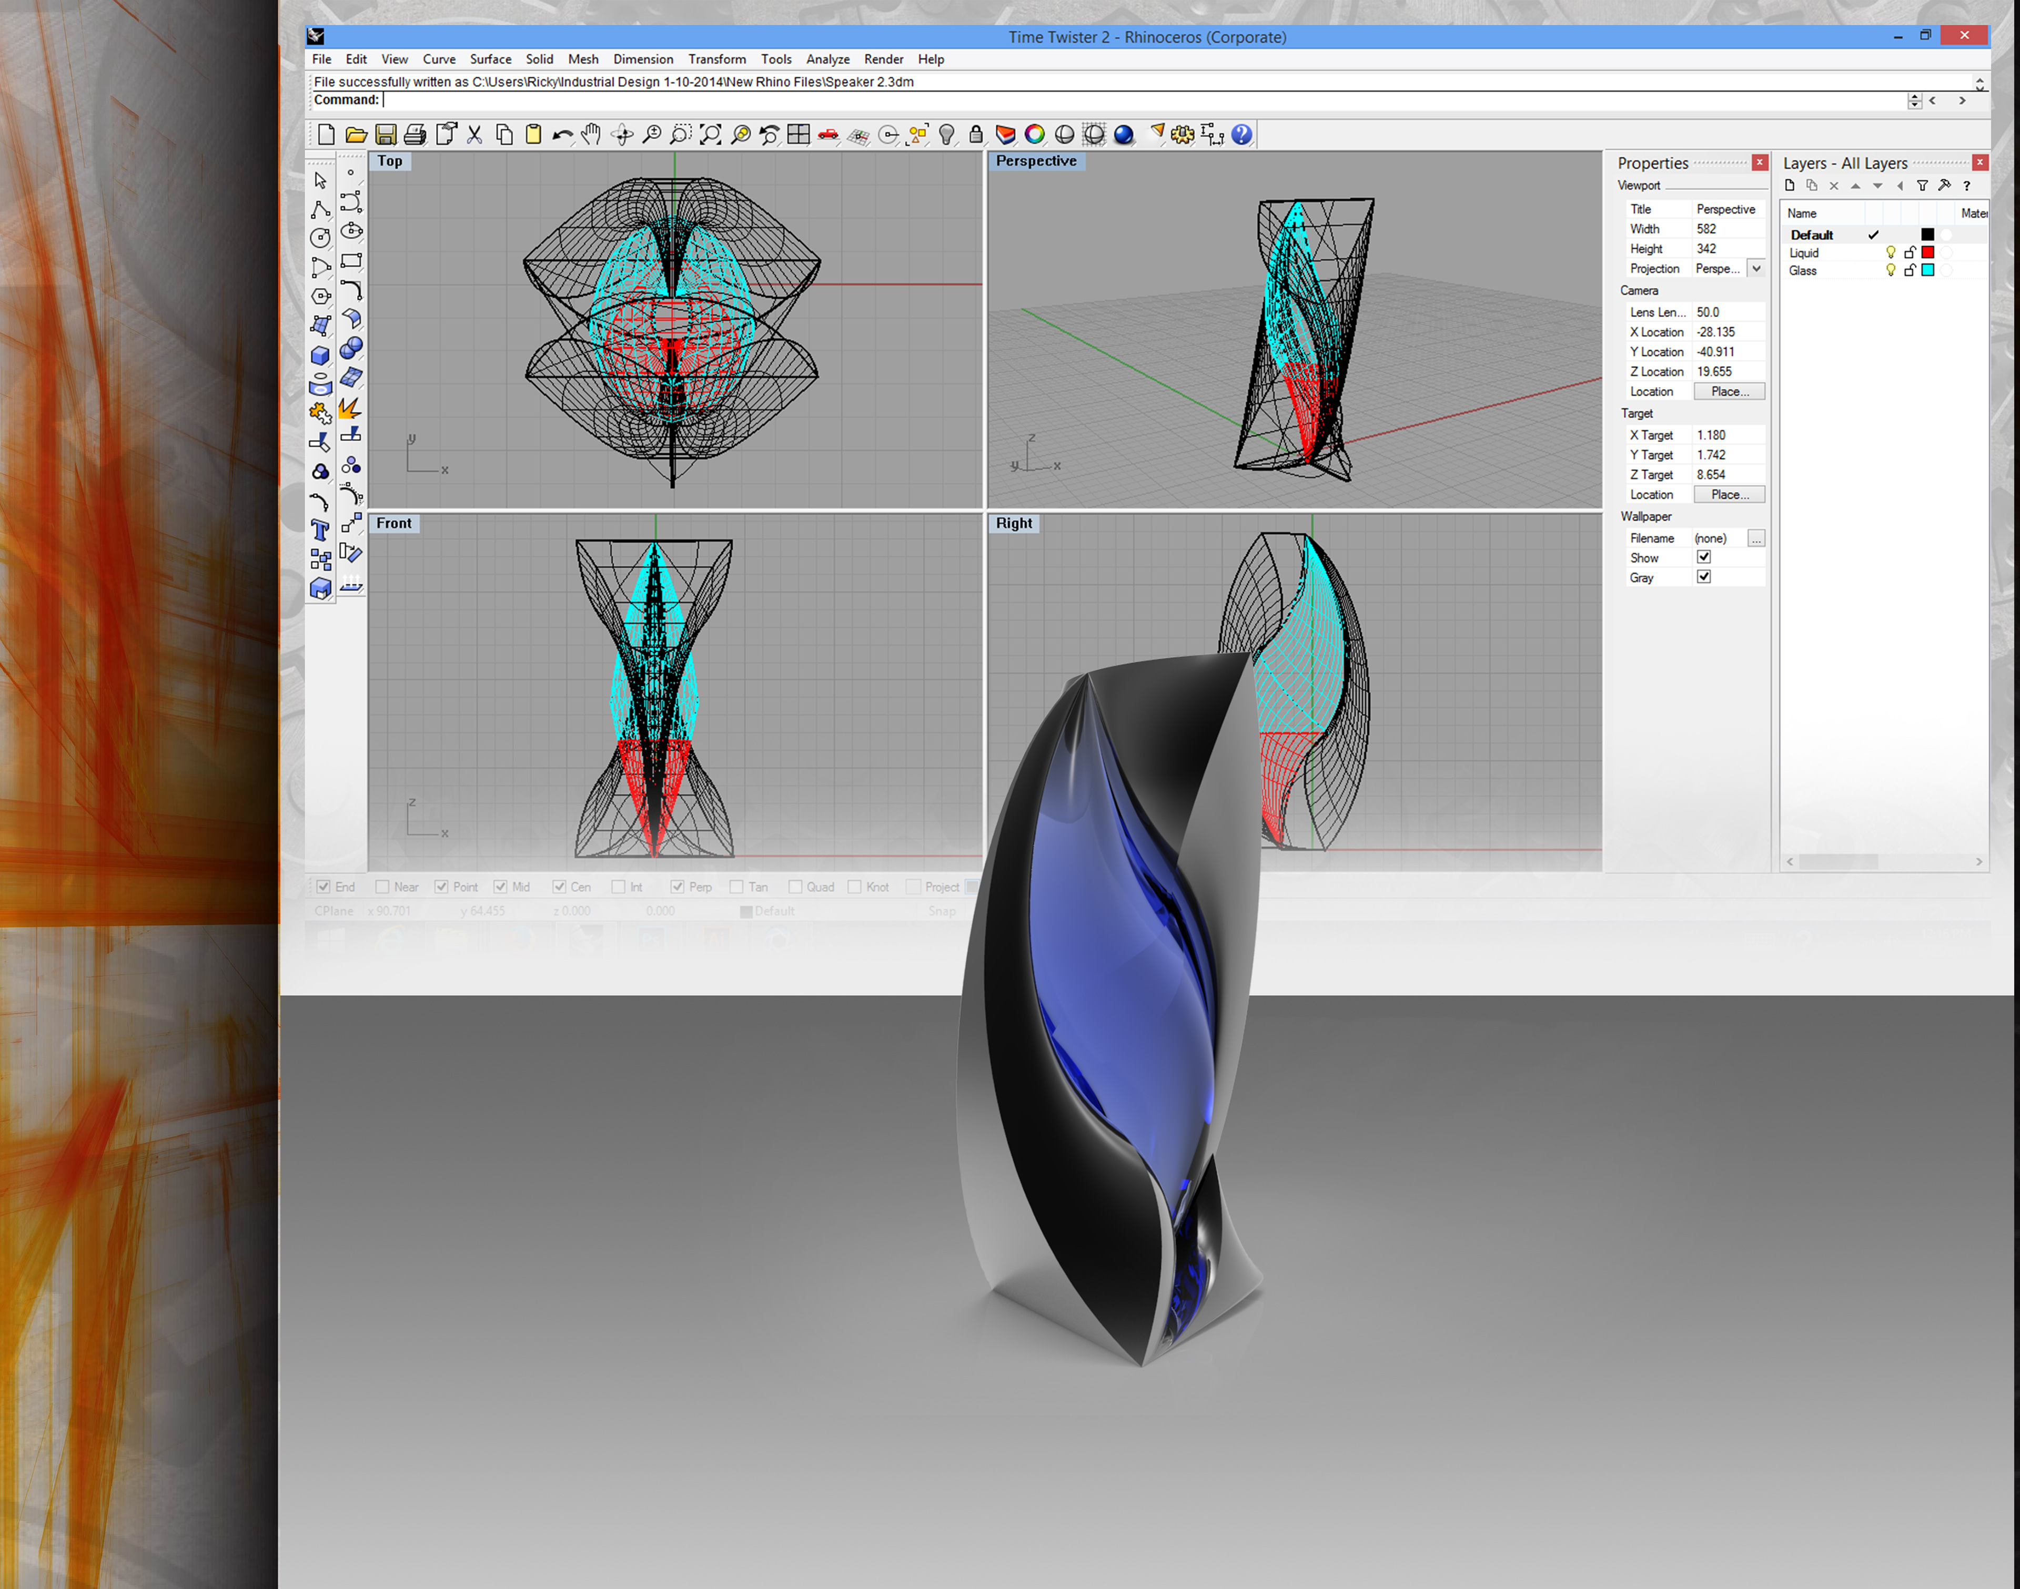Click the padlock Lock icon in toolbar
The width and height of the screenshot is (2020, 1589).
click(x=976, y=135)
